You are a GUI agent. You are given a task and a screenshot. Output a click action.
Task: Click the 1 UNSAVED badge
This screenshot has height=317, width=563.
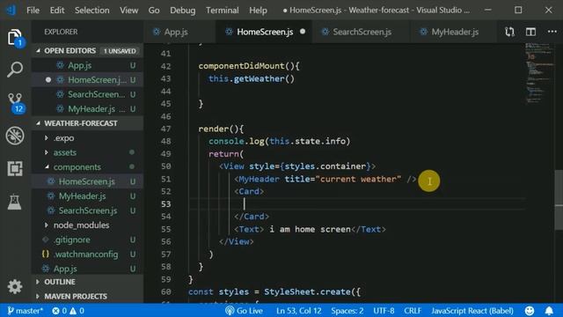click(x=120, y=51)
